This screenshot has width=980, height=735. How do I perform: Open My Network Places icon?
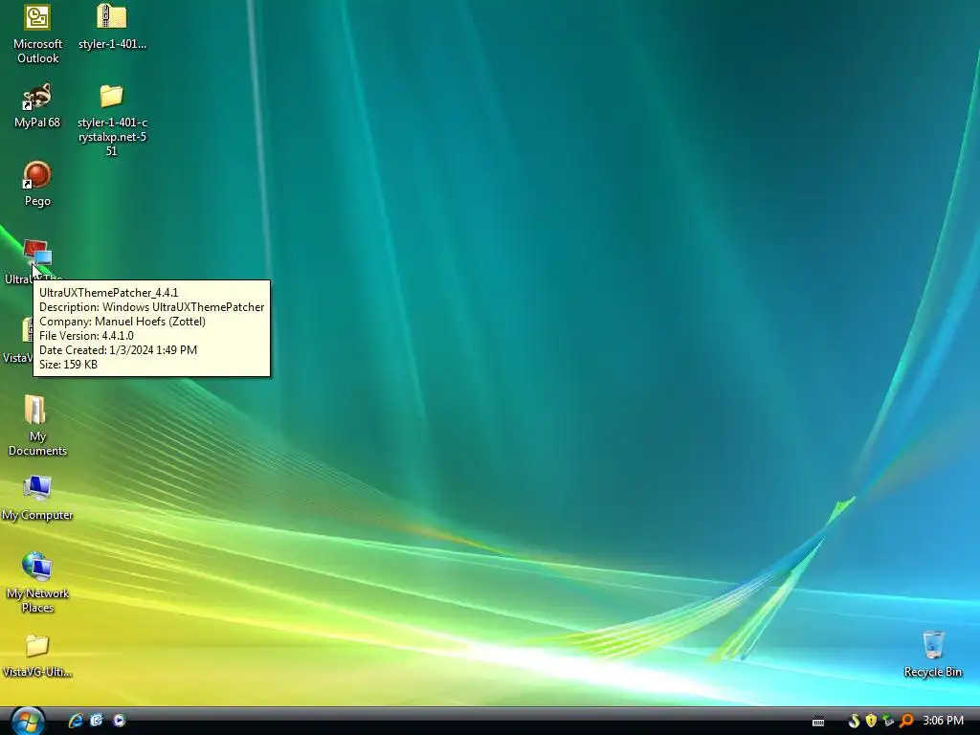[x=37, y=567]
